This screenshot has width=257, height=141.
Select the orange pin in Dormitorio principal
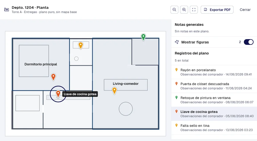pos(53,77)
